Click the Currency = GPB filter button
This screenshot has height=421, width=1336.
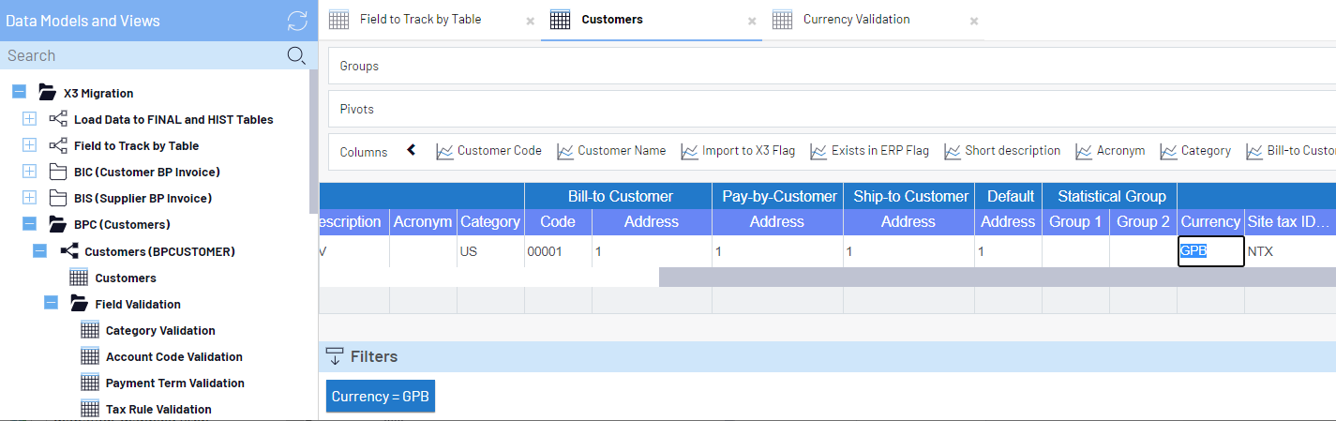coord(381,397)
